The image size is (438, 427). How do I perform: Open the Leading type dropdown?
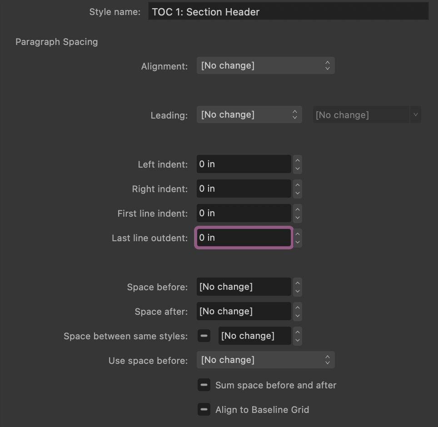pos(249,114)
